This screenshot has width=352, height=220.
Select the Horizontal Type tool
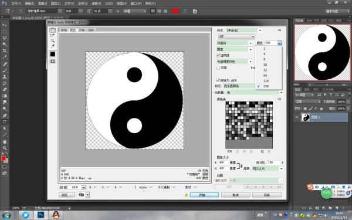(x=5, y=122)
